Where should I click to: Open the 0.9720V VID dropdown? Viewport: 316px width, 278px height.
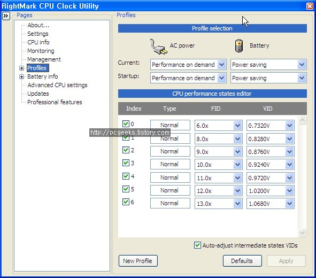point(290,178)
